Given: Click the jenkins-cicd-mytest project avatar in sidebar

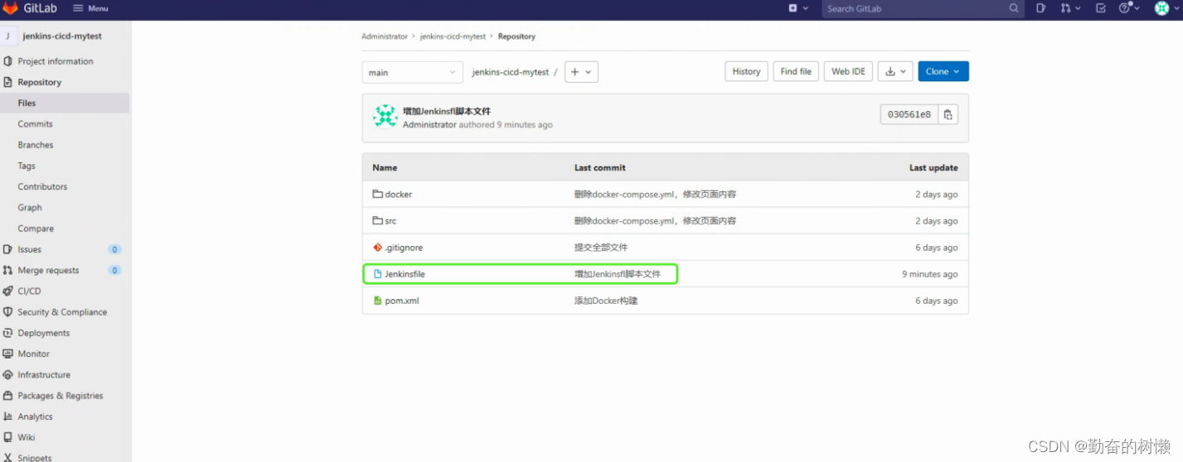Looking at the screenshot, I should [x=8, y=36].
